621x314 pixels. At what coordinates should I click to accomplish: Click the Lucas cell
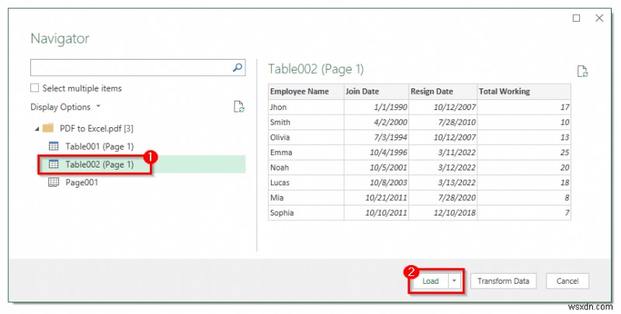point(306,182)
